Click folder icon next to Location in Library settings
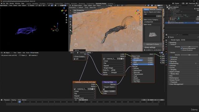 click(145, 50)
